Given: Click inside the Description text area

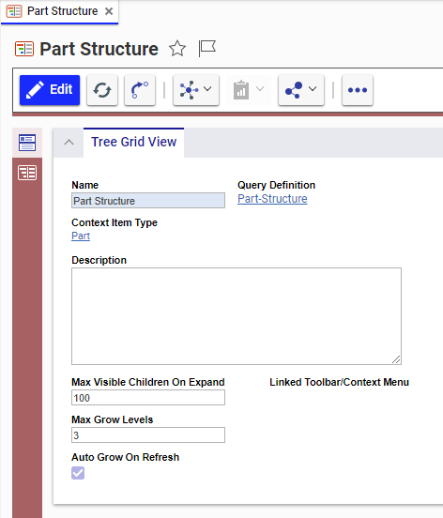Looking at the screenshot, I should point(237,316).
